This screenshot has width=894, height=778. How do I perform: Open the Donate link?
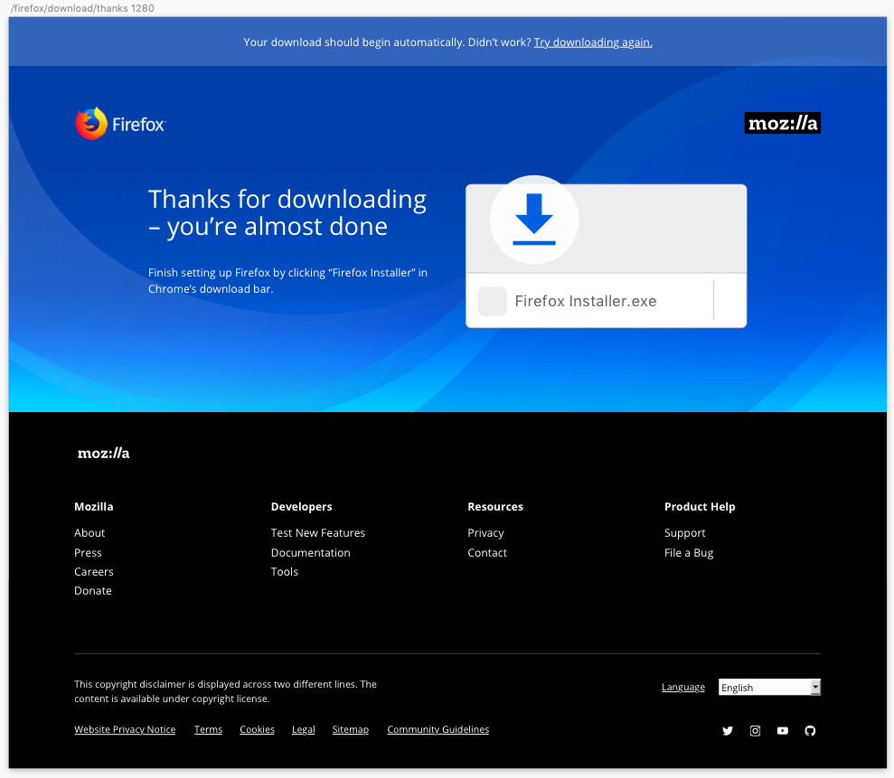93,590
